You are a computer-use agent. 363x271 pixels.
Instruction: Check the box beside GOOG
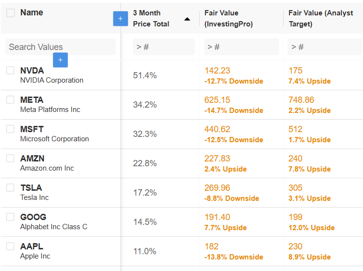(11, 217)
